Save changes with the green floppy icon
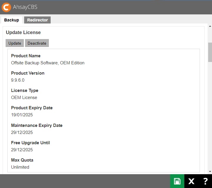Viewport: 212px width, 188px height. point(177,181)
